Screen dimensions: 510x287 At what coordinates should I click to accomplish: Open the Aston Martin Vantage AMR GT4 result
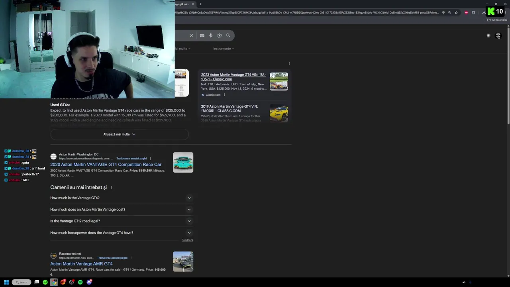tap(81, 264)
